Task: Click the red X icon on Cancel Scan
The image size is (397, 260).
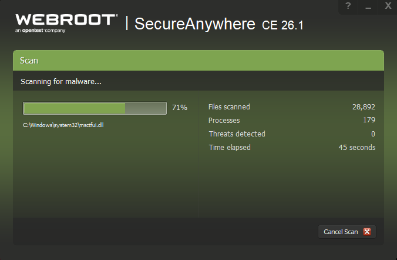Action: click(367, 232)
